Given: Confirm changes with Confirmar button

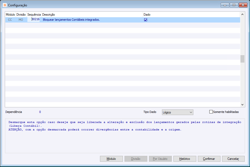Looking at the screenshot, I should pos(209,159).
